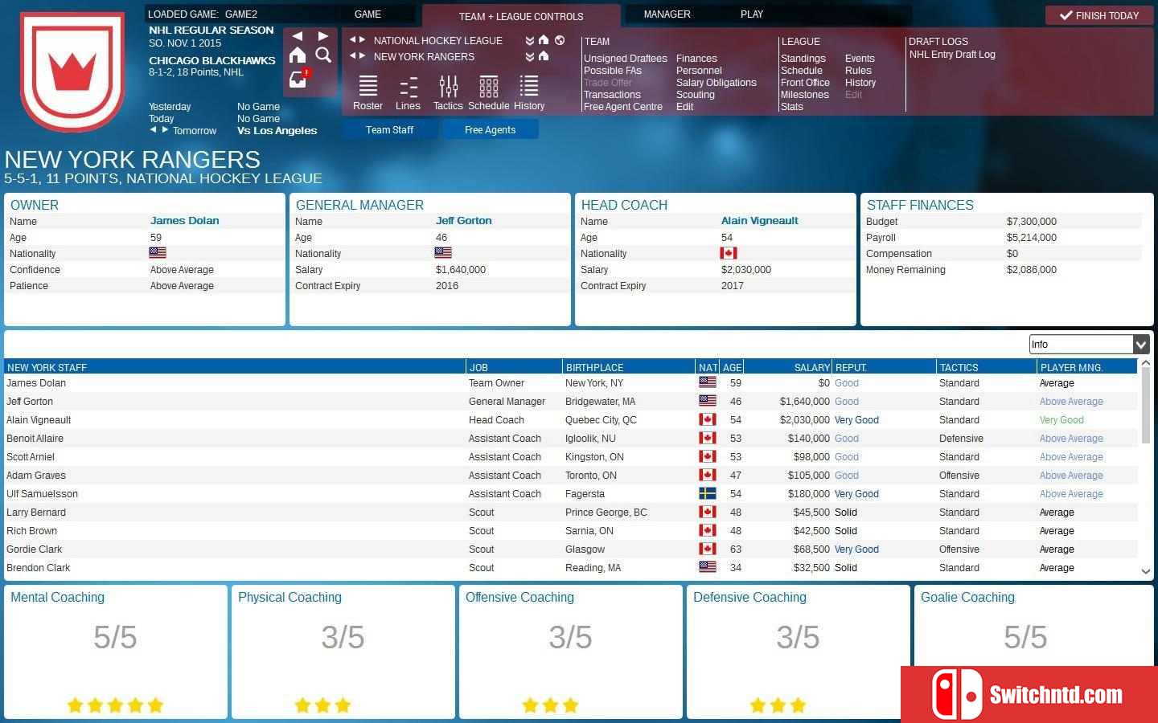Click the Scott Arniel name in staff list
Image resolution: width=1158 pixels, height=723 pixels.
[31, 457]
